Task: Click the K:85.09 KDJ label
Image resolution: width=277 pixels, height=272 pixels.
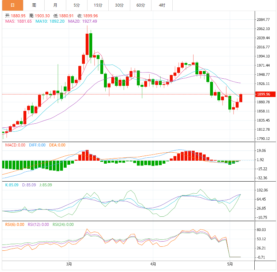Action: click(12, 185)
